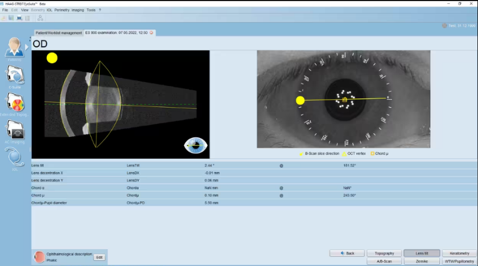Screen dimensions: 478x266
Task: Switch to Patient/Worklist management tab
Action: 59,33
